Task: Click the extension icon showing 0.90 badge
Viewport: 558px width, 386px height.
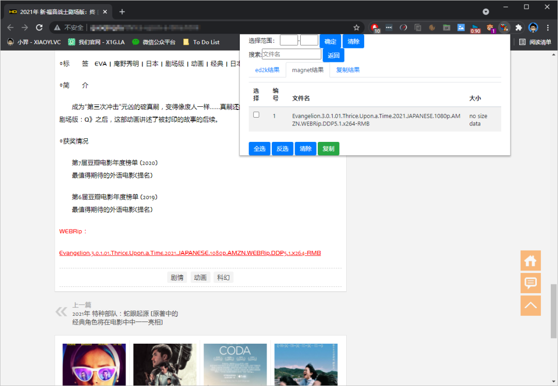Action: pyautogui.click(x=475, y=27)
